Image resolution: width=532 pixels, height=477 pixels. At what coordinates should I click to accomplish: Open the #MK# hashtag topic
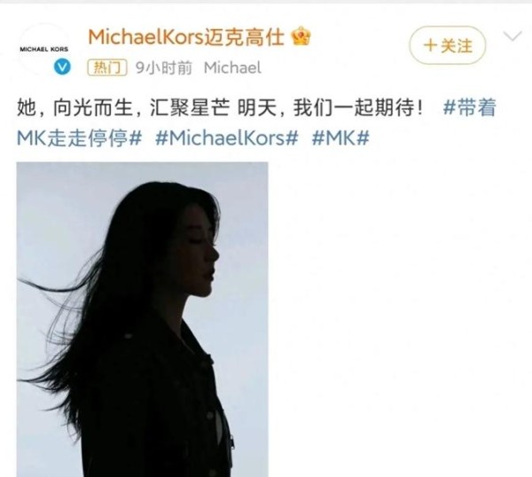pos(340,138)
